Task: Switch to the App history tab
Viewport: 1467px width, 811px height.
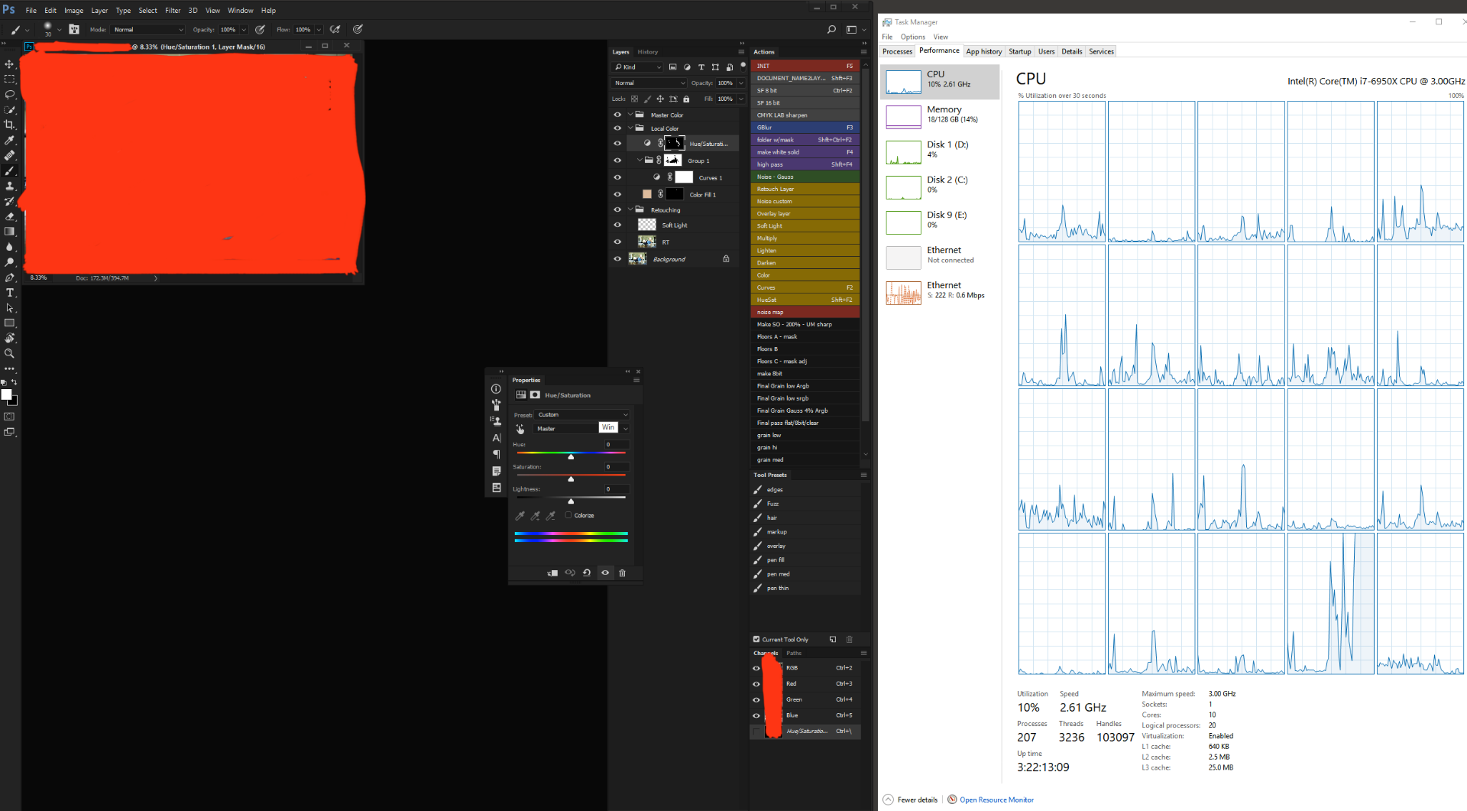Action: coord(983,51)
